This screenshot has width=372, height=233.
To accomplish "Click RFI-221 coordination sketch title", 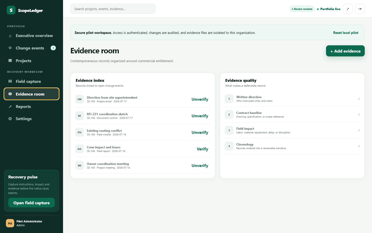I will [x=107, y=114].
